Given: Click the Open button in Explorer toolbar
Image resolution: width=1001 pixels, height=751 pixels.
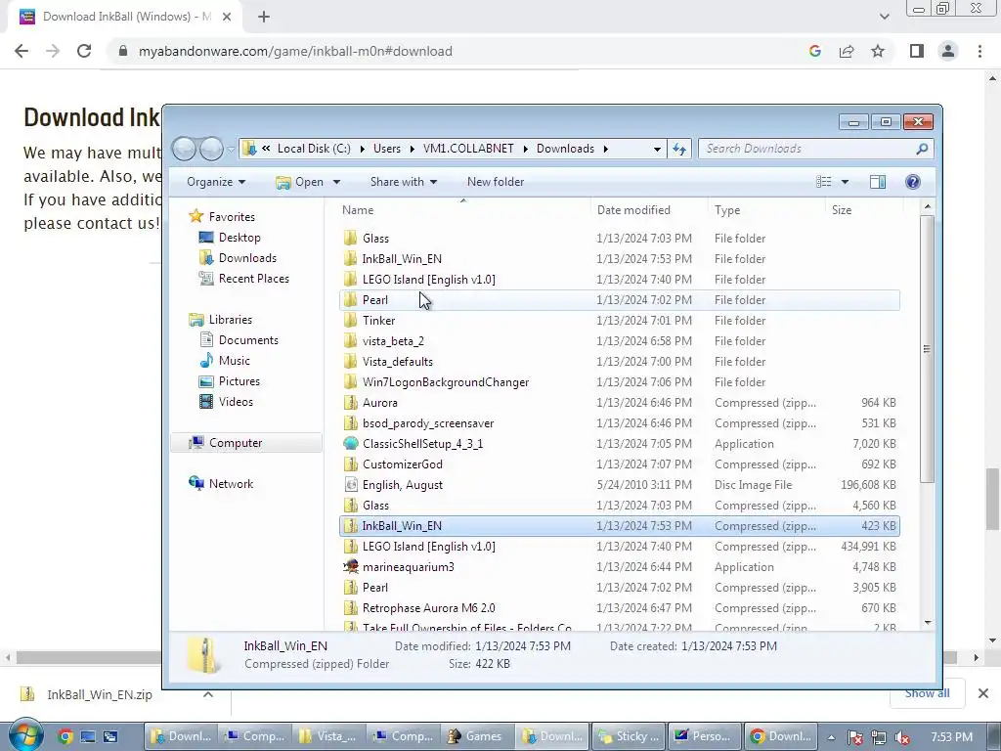Looking at the screenshot, I should point(300,182).
